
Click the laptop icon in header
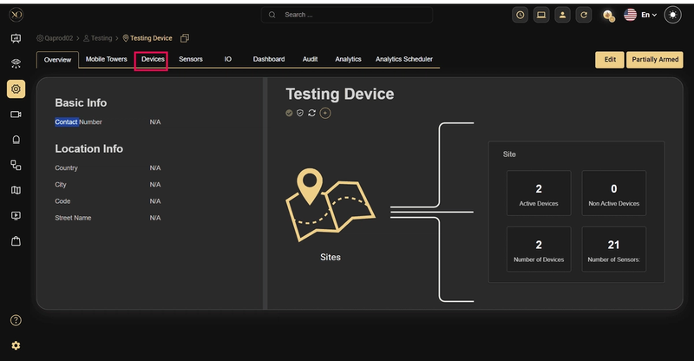coord(541,15)
